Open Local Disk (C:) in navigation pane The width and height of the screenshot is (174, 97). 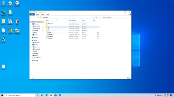click(38, 58)
